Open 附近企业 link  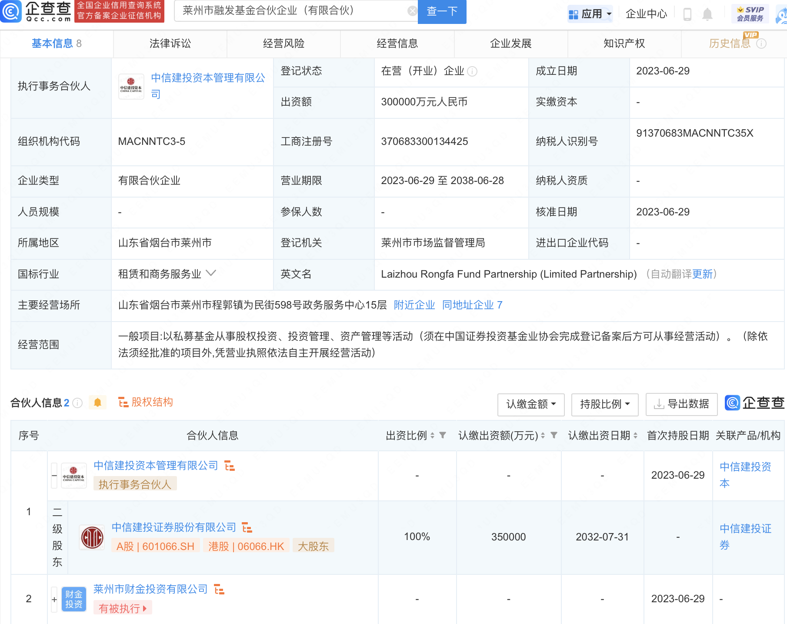pos(414,305)
